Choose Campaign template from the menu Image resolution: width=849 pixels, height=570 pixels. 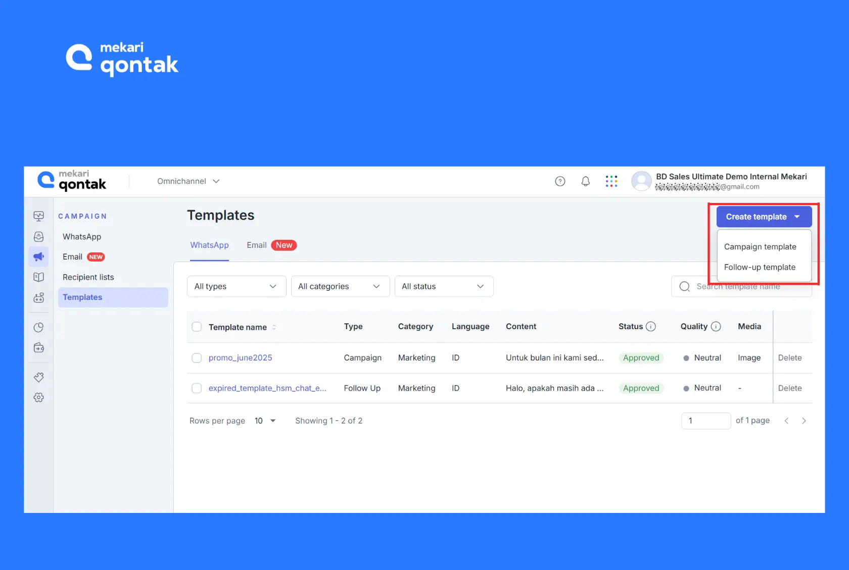(x=760, y=247)
